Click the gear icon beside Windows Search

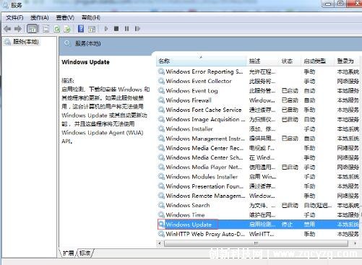tap(161, 205)
